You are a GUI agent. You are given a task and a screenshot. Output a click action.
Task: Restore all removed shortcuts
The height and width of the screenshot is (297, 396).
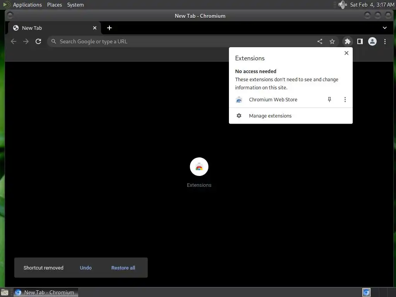tap(123, 268)
